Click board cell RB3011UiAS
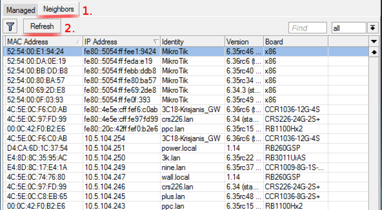Screen dimensions: 382x210 [285, 158]
